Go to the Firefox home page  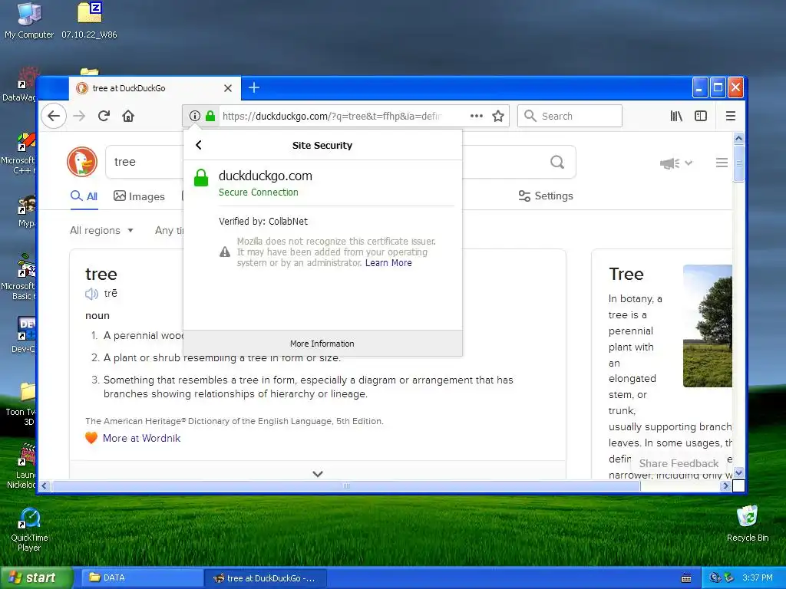(x=128, y=117)
